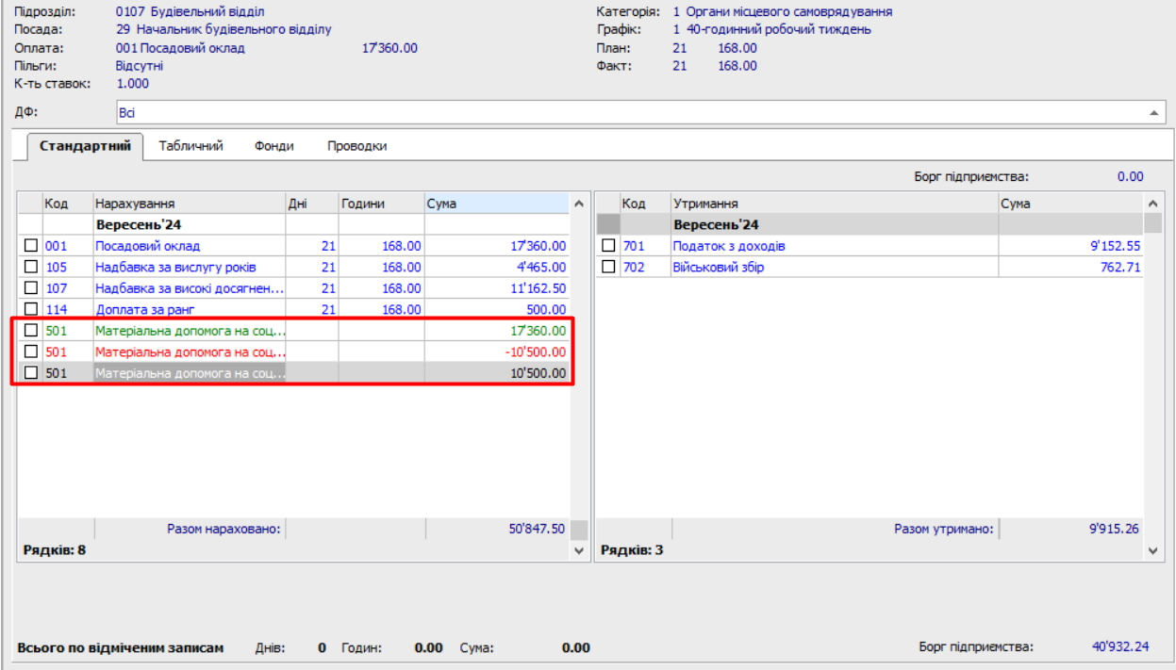Click the 40-годинний робочий тиждень schedule value
Screen dimensions: 1176x670
pos(778,30)
